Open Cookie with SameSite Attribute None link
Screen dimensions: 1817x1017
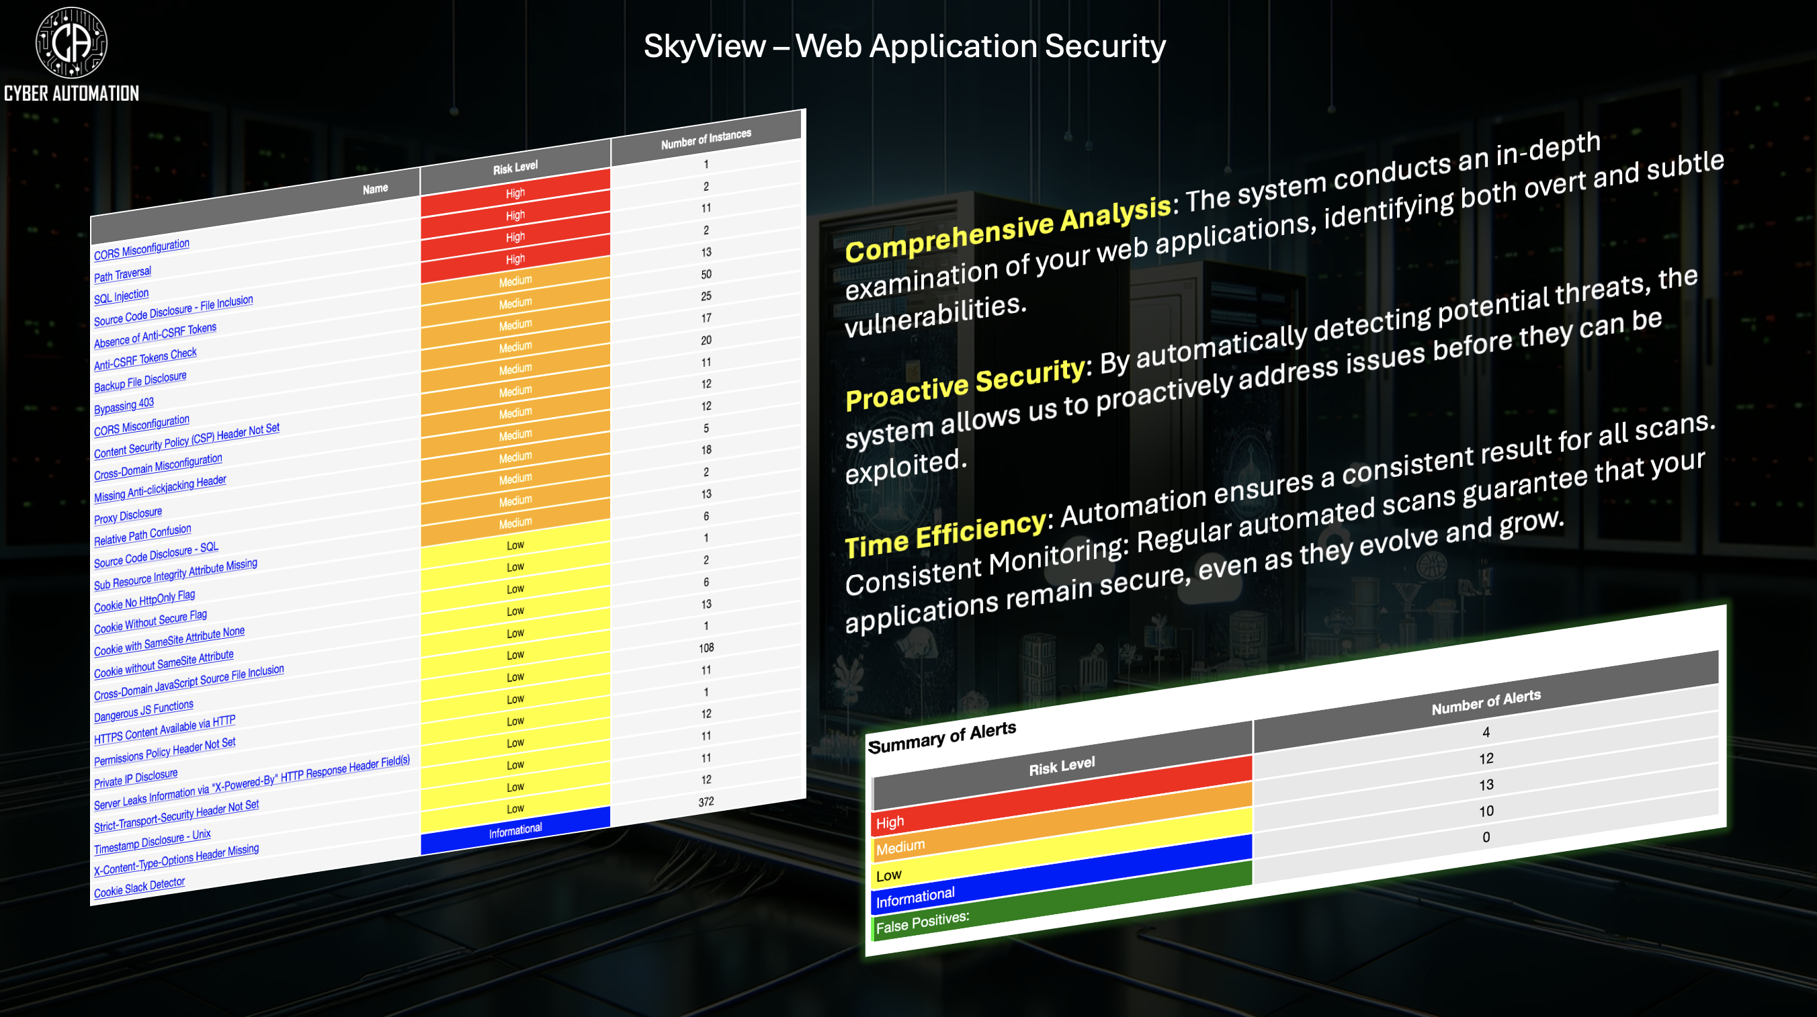click(x=169, y=641)
